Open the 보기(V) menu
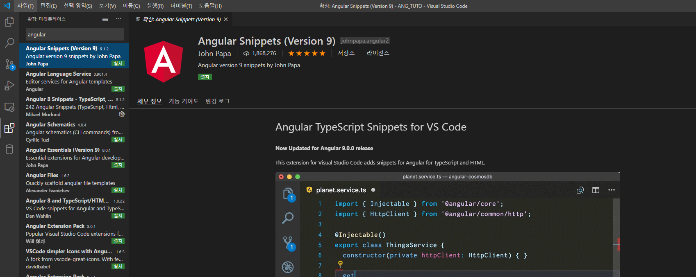The width and height of the screenshot is (696, 277). pos(107,6)
